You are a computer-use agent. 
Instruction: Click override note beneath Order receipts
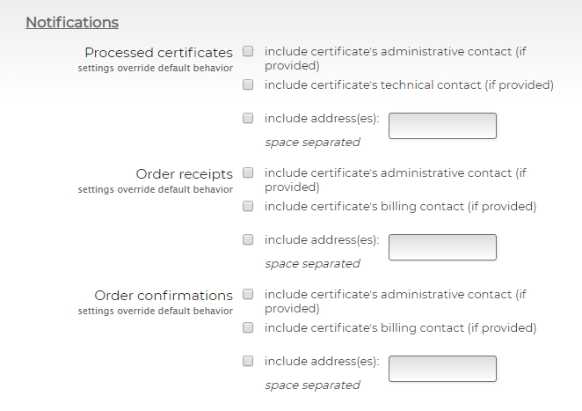(155, 189)
